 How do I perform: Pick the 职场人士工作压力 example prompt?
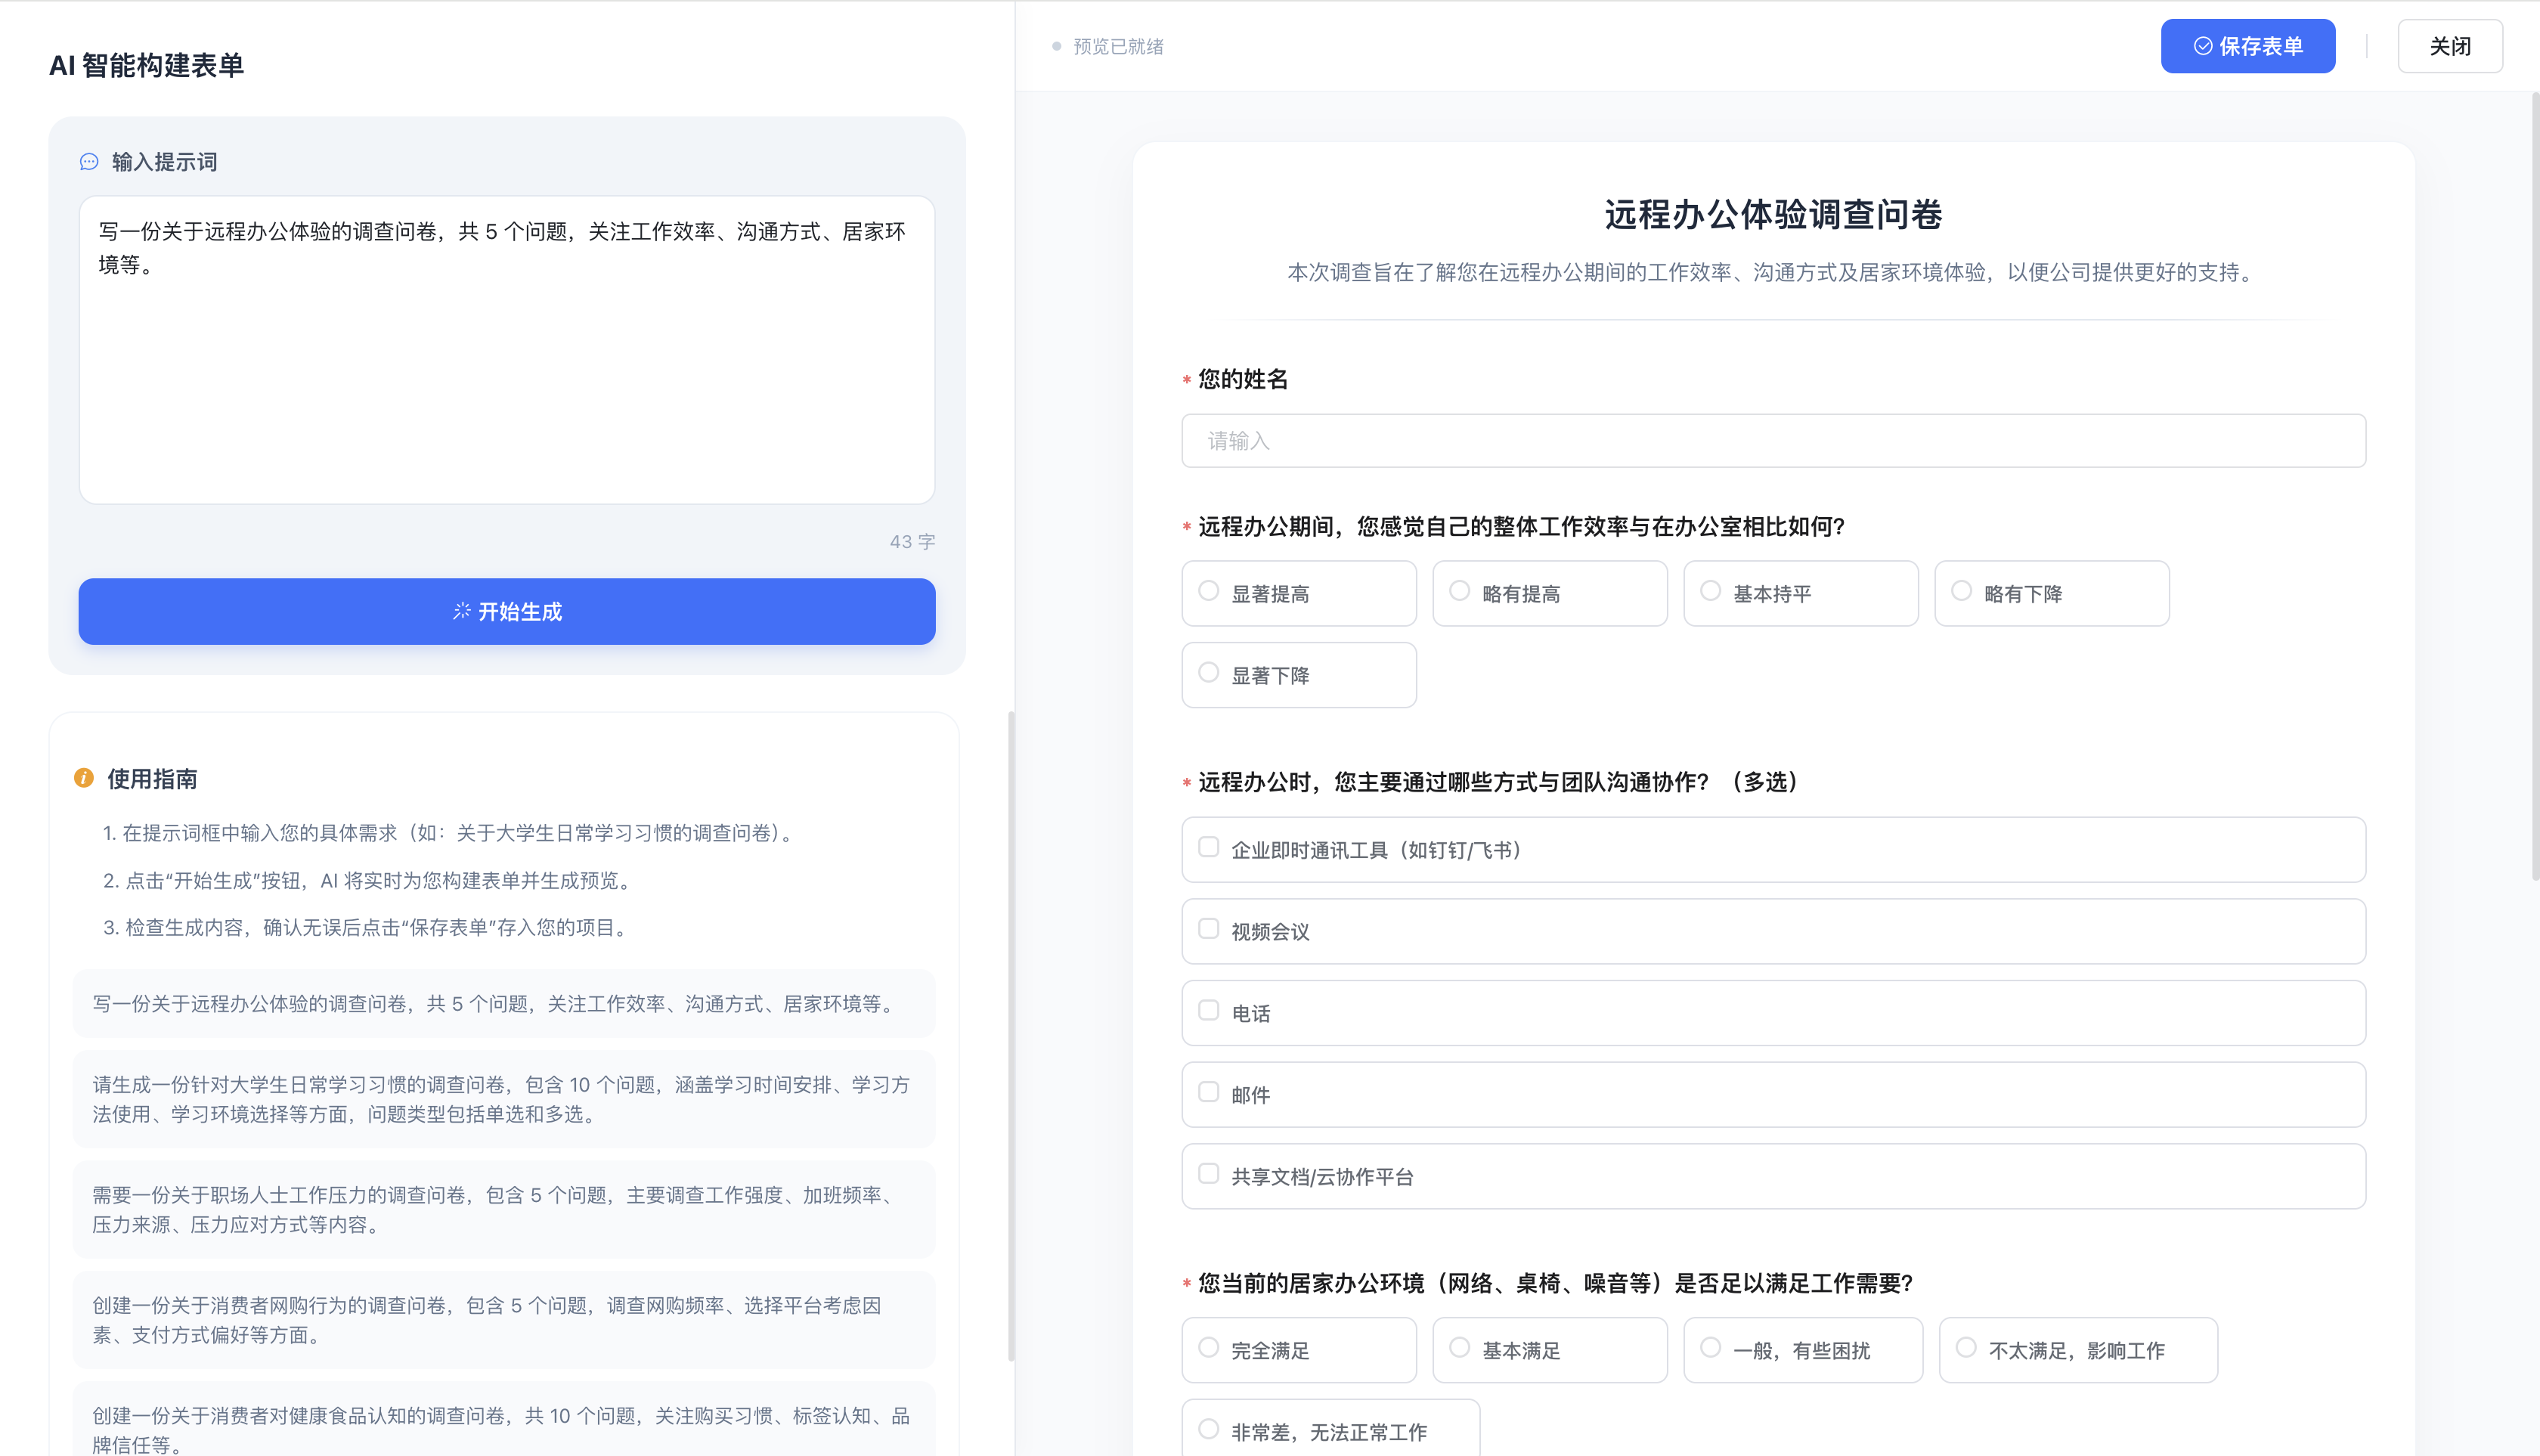pyautogui.click(x=504, y=1209)
